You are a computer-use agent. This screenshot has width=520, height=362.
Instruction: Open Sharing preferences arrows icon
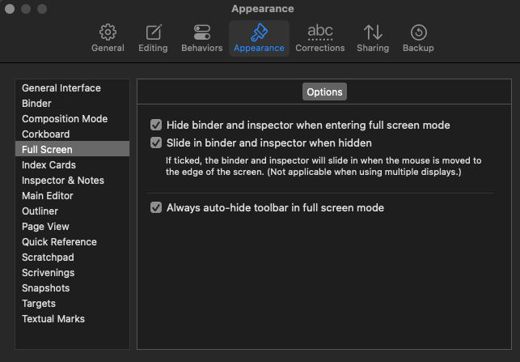[373, 33]
